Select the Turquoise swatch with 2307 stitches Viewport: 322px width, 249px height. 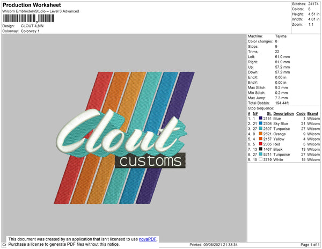click(x=261, y=128)
